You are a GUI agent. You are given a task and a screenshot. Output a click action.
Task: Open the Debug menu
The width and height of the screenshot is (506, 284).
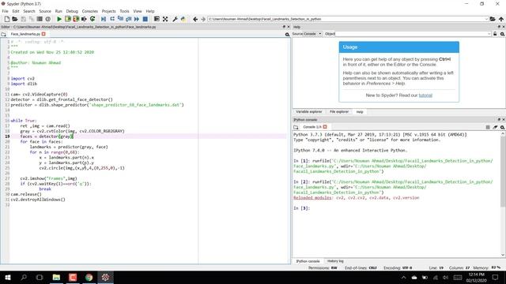72,11
